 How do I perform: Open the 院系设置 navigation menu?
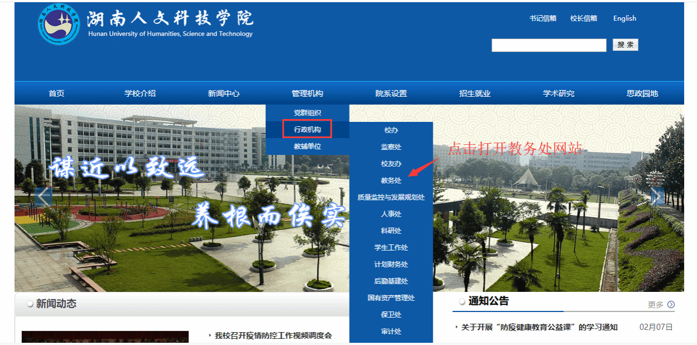click(391, 93)
